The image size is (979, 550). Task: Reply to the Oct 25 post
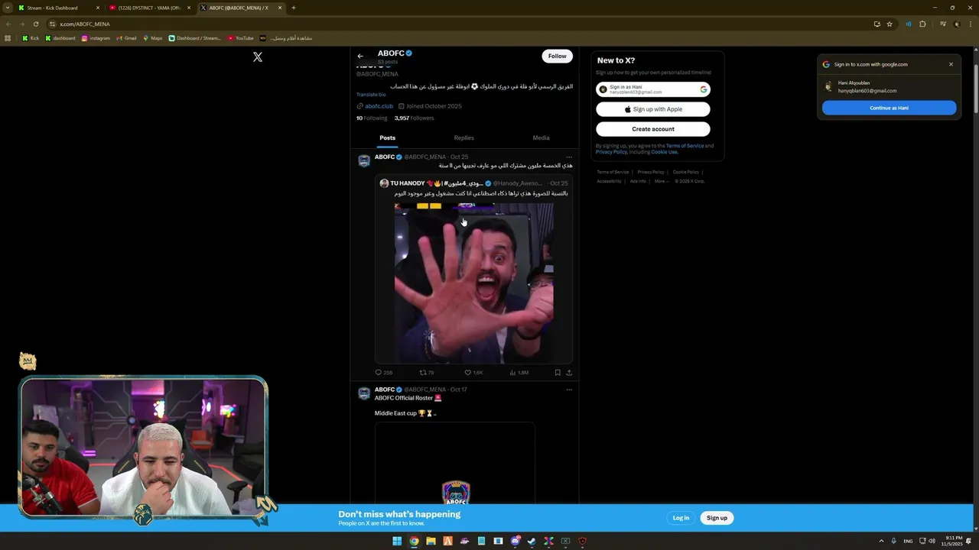[383, 373]
